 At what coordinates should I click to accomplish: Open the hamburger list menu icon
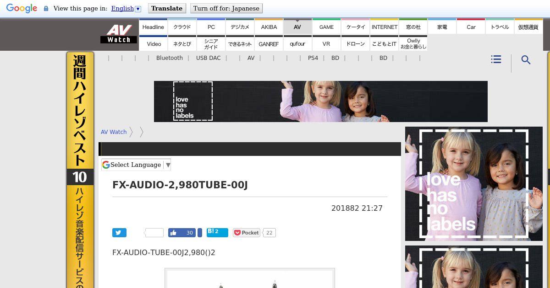[496, 59]
